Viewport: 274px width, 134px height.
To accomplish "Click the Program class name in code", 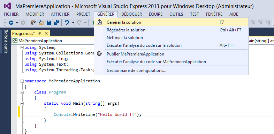I will tap(57, 92).
